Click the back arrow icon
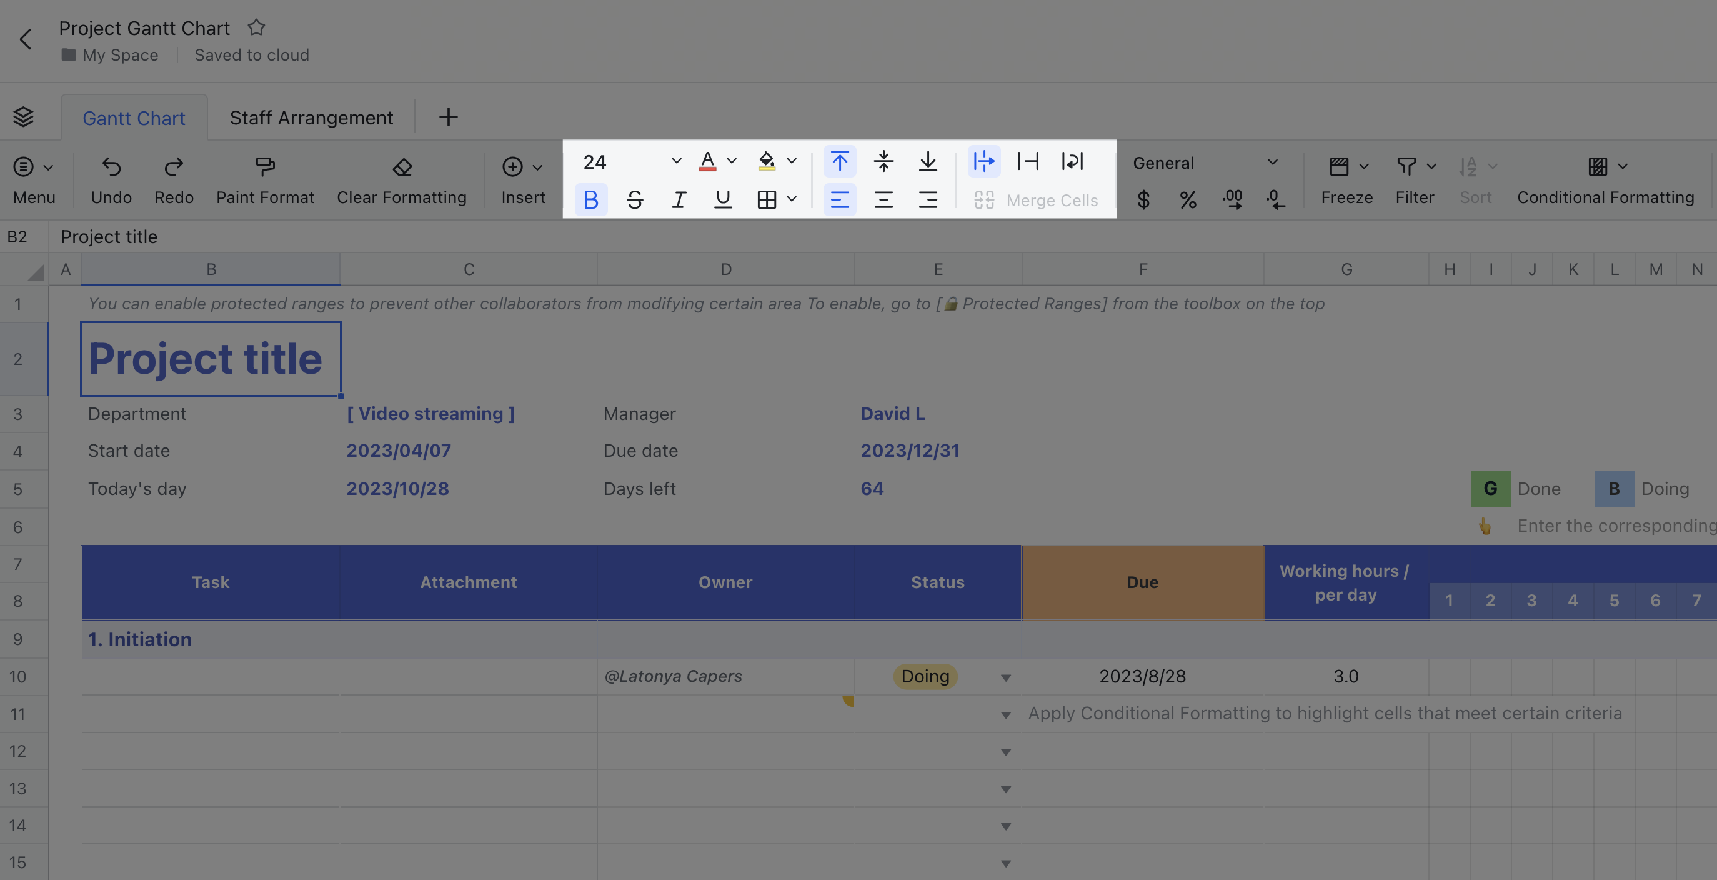The width and height of the screenshot is (1717, 880). (26, 39)
